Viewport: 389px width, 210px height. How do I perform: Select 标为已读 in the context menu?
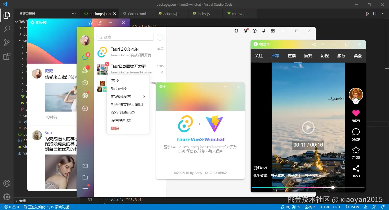128,88
